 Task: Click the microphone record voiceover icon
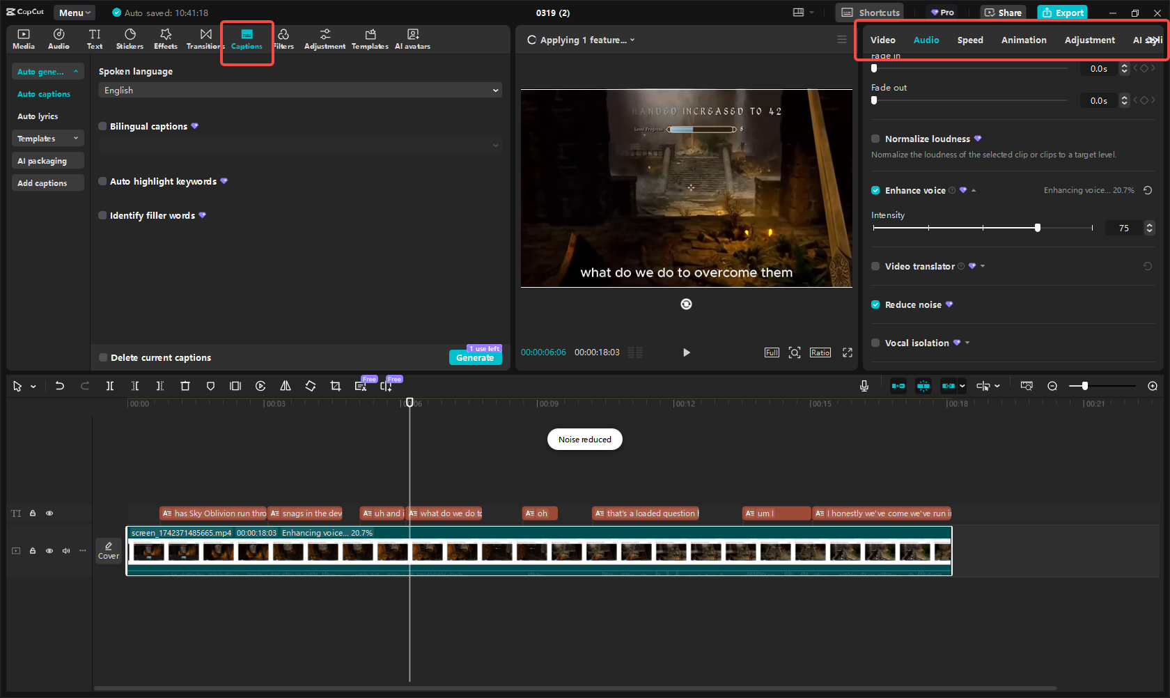pos(864,386)
